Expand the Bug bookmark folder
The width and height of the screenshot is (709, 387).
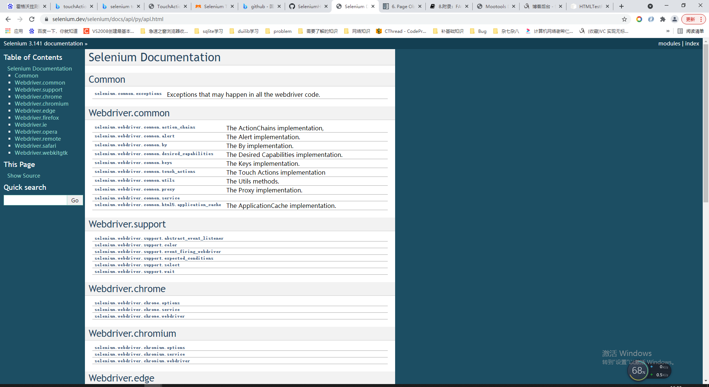click(478, 31)
